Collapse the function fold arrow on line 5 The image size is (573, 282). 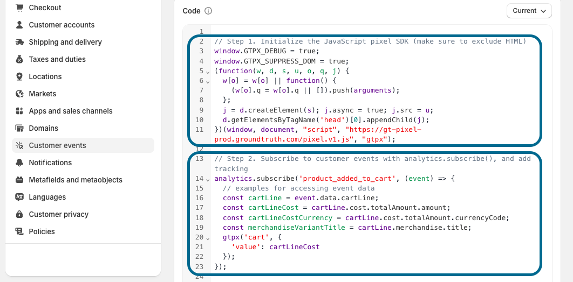pos(208,72)
